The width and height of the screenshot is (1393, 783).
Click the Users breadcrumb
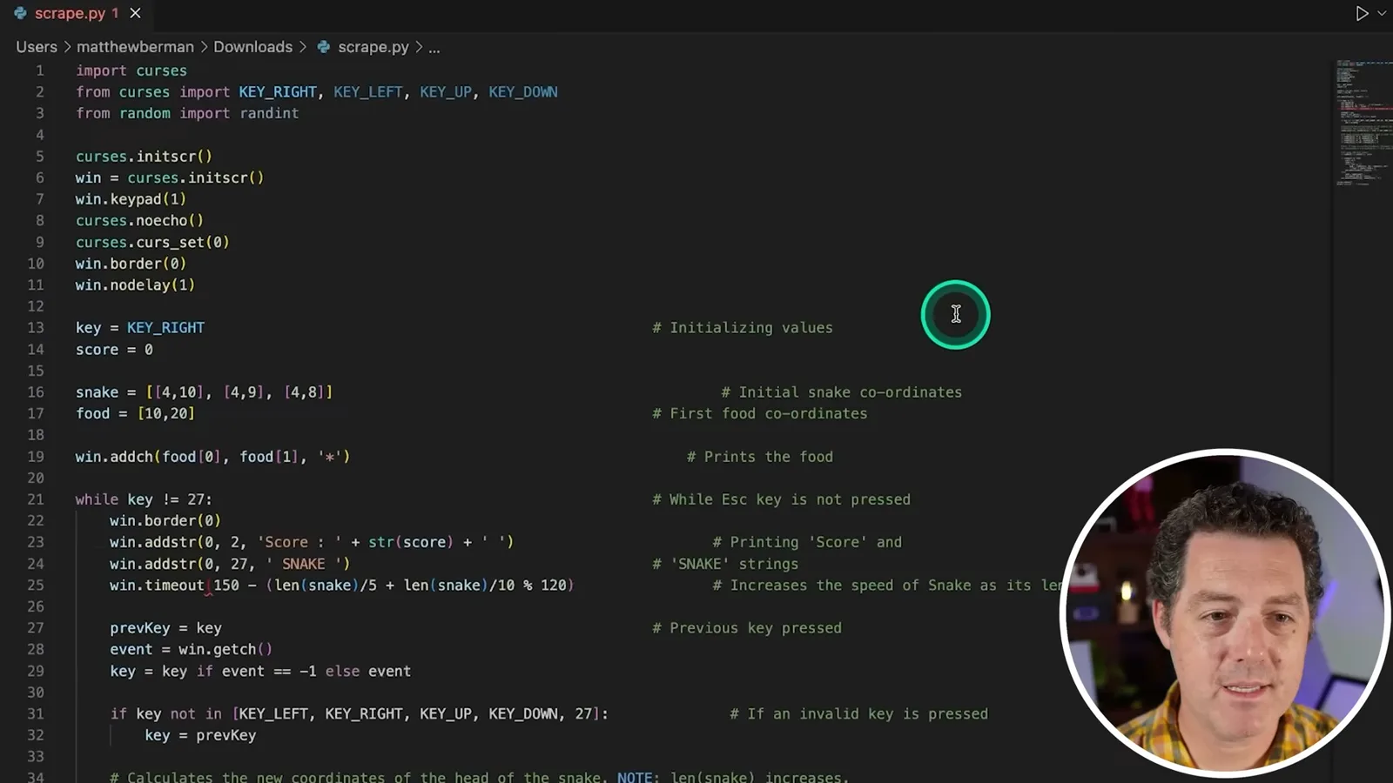(37, 47)
